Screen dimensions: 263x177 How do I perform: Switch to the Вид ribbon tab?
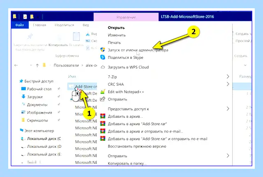tap(85, 25)
